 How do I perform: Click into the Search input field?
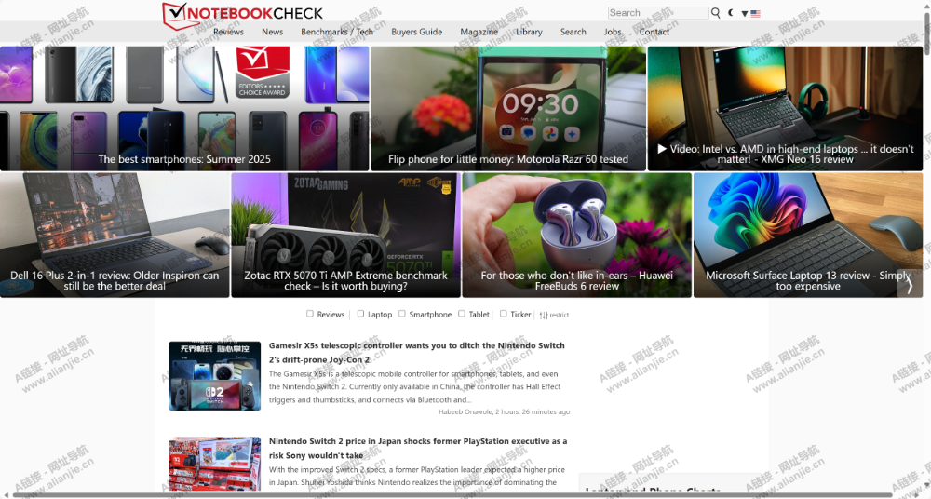pos(658,12)
